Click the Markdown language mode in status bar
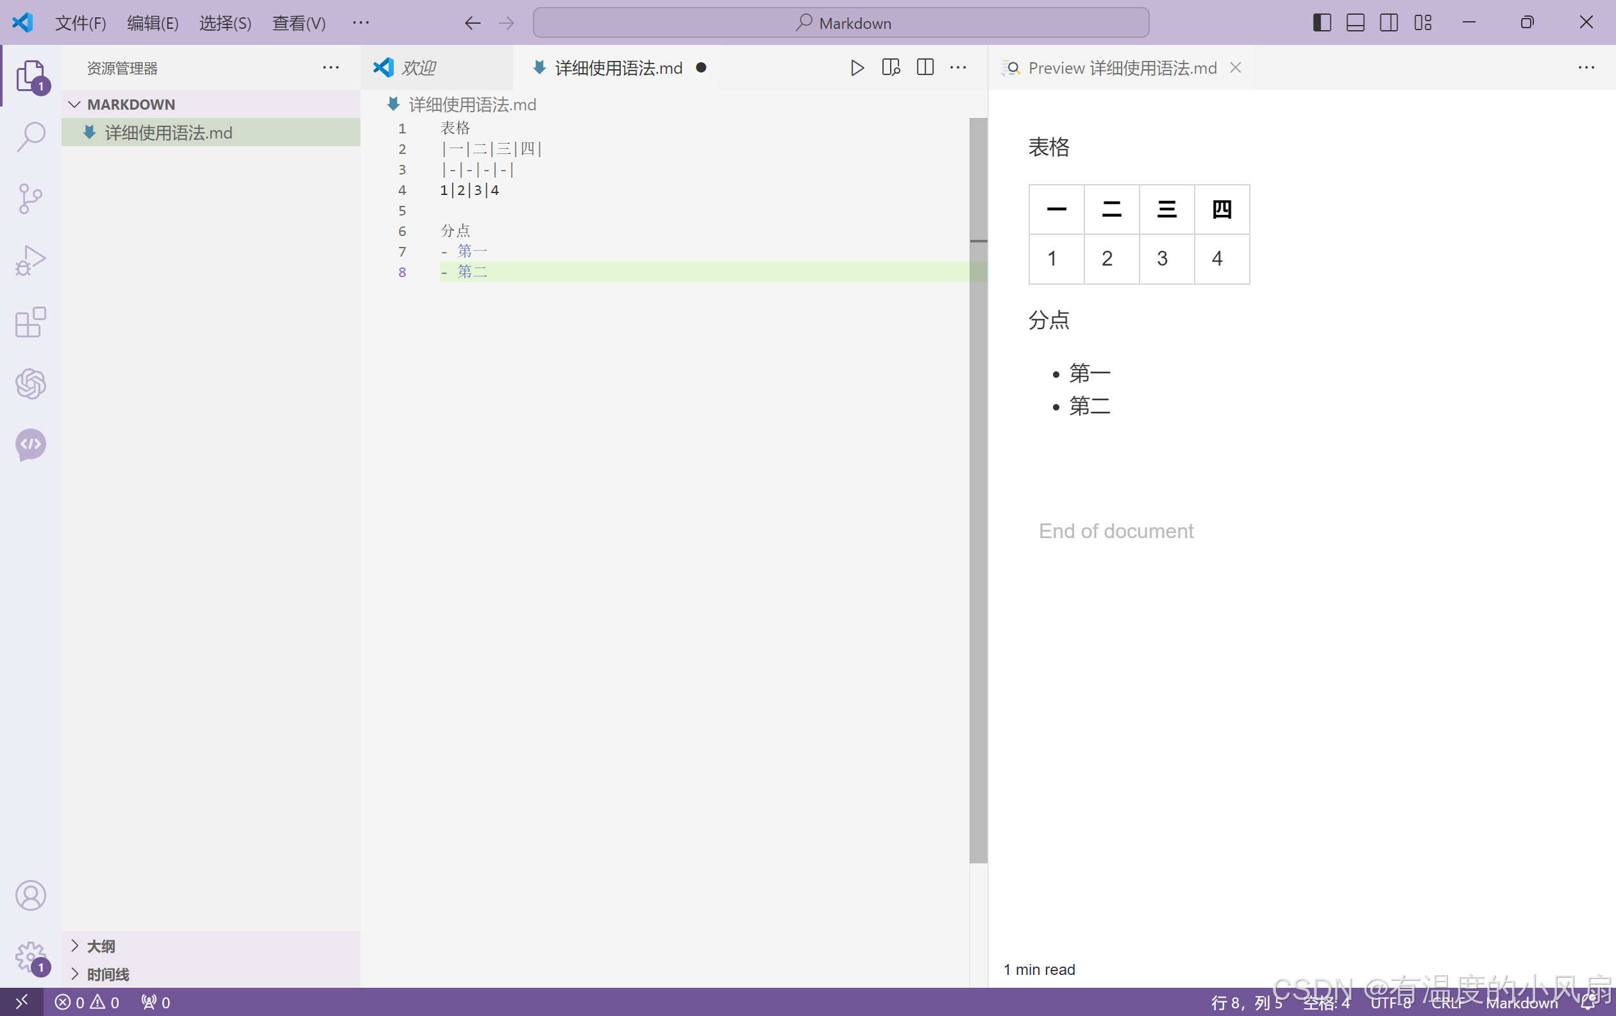The image size is (1616, 1016). pyautogui.click(x=1521, y=1003)
